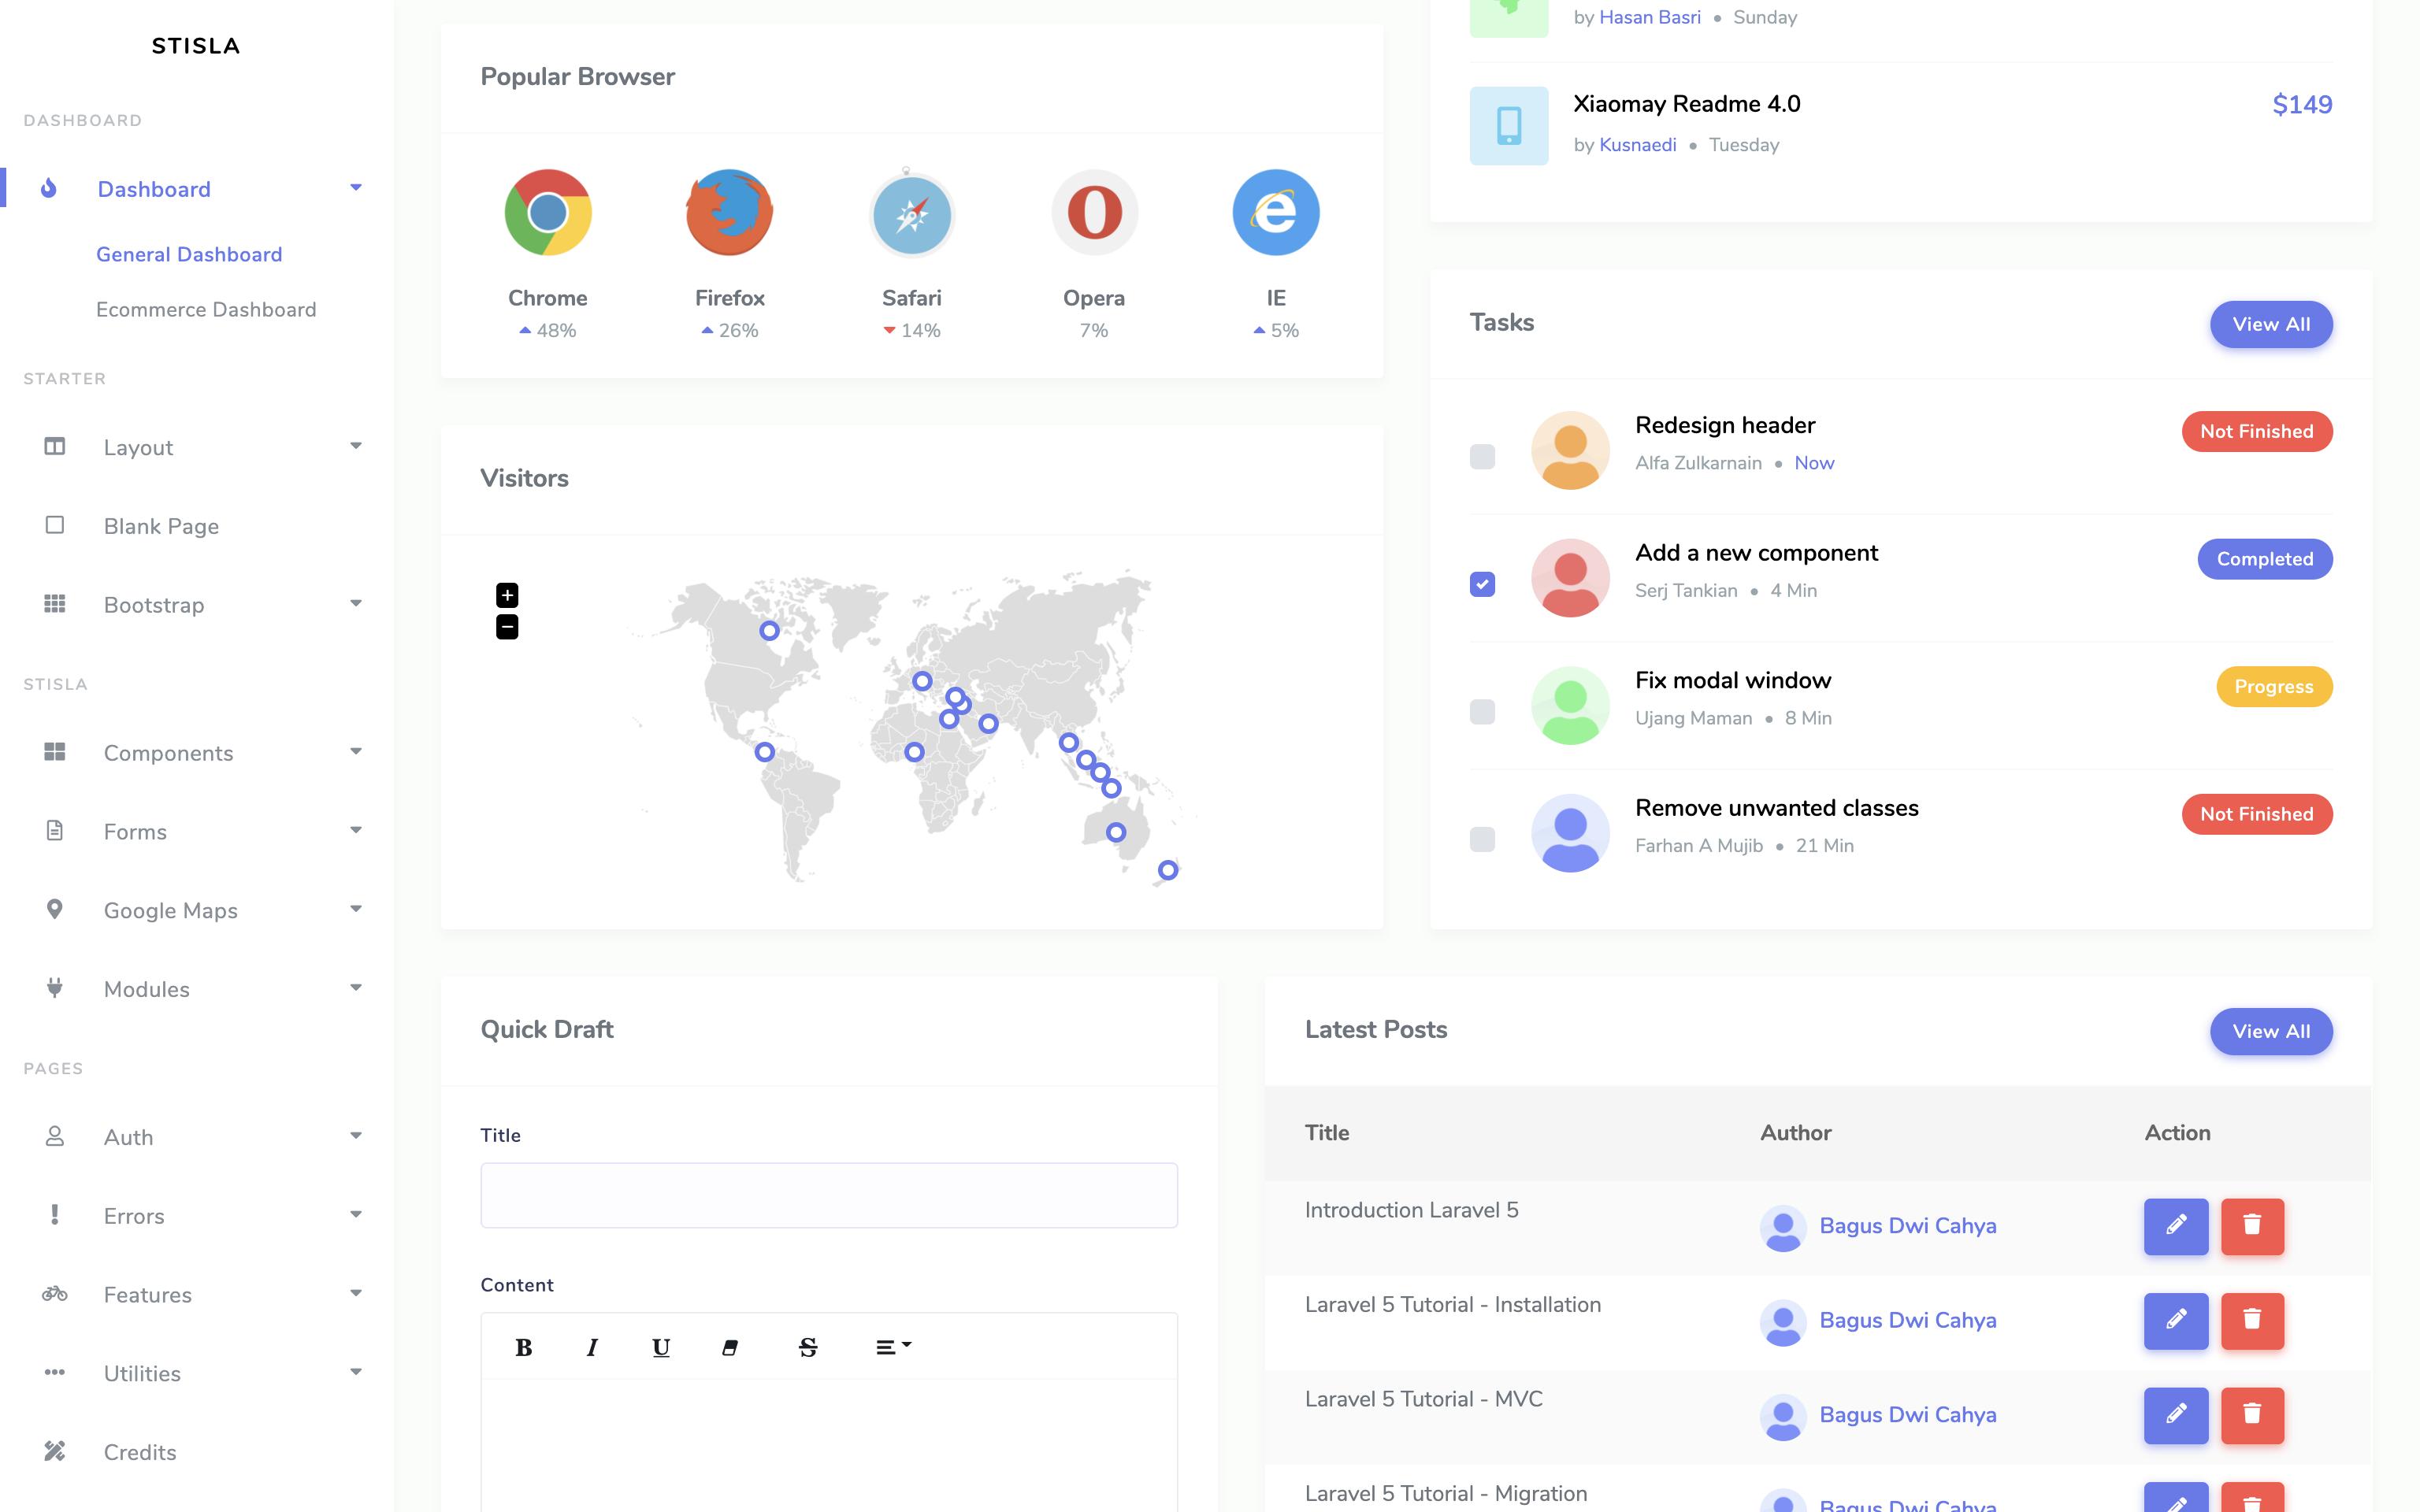
Task: Open Bagus Dwi Cahya link for Introduction Laravel 5
Action: tap(1908, 1226)
